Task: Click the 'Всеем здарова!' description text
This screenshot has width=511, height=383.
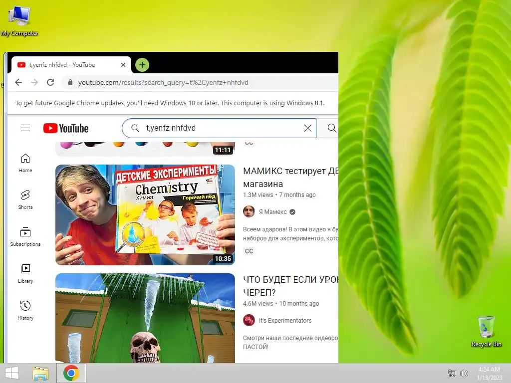Action: click(x=291, y=233)
